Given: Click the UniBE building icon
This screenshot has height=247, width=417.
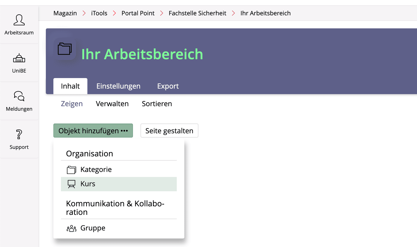Looking at the screenshot, I should (x=19, y=58).
